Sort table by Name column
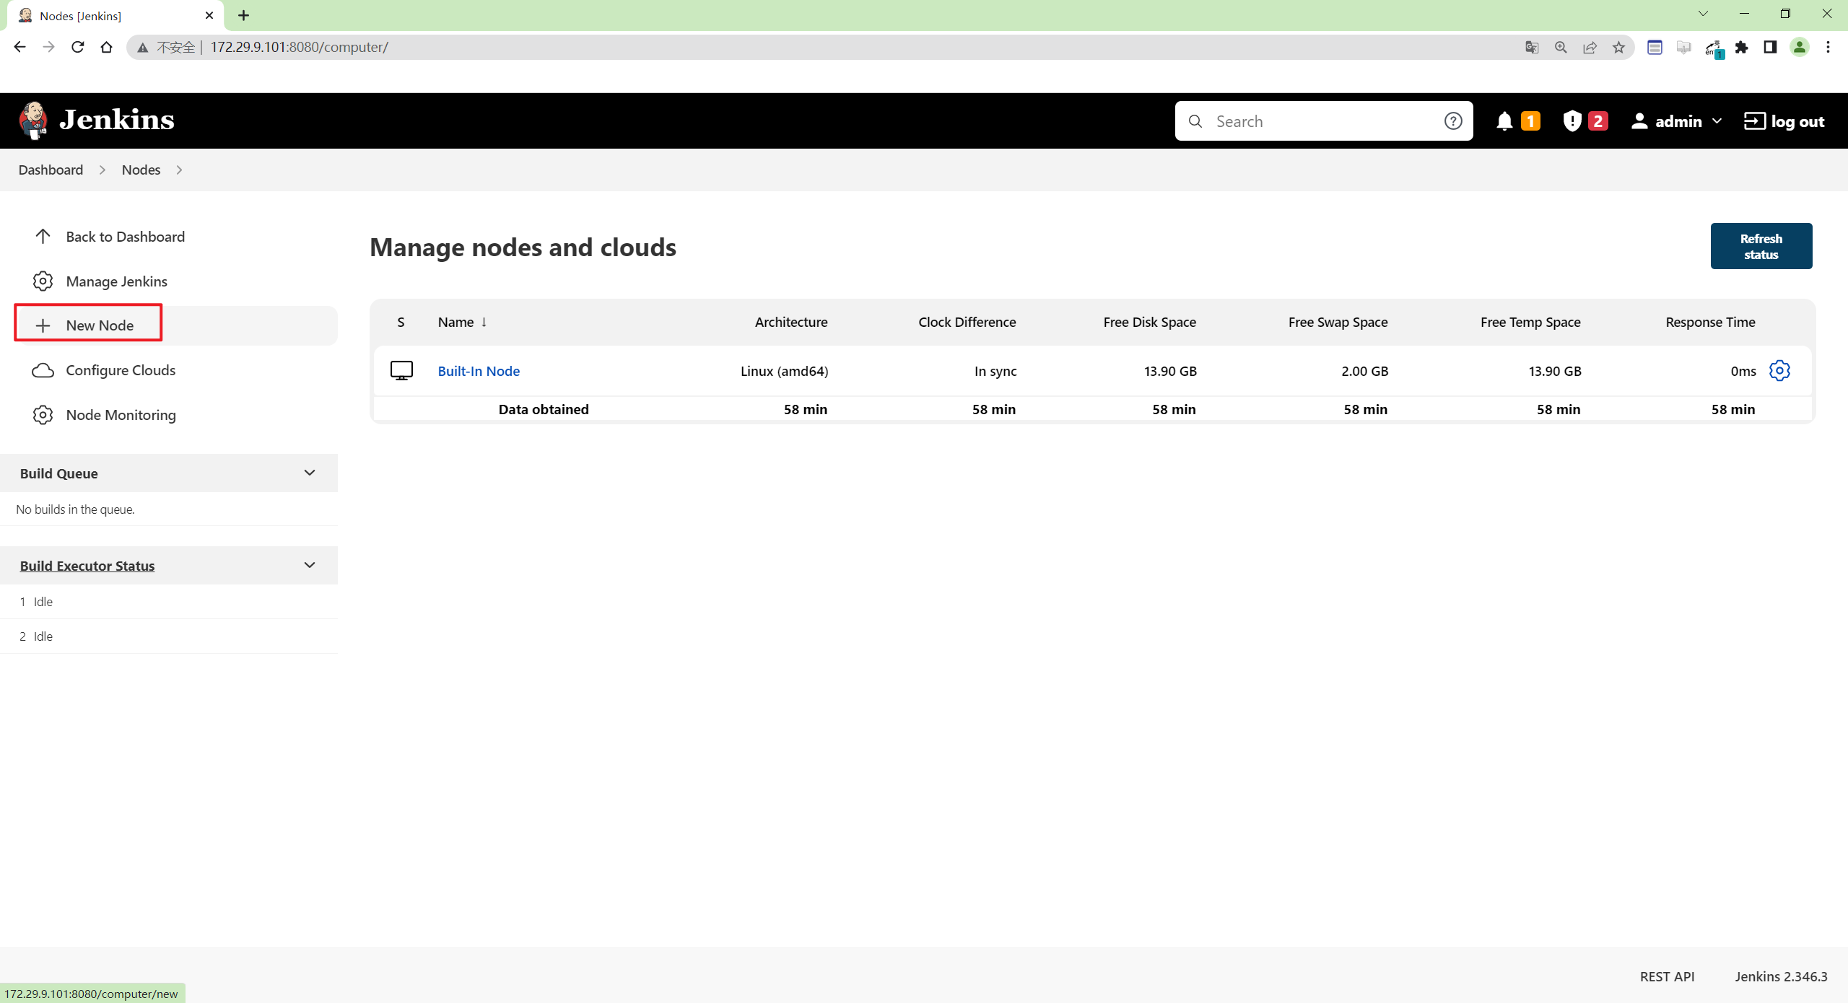 point(462,322)
